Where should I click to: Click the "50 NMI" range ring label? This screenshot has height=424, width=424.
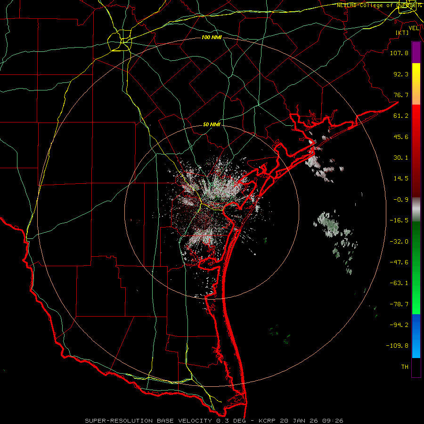[x=212, y=125]
